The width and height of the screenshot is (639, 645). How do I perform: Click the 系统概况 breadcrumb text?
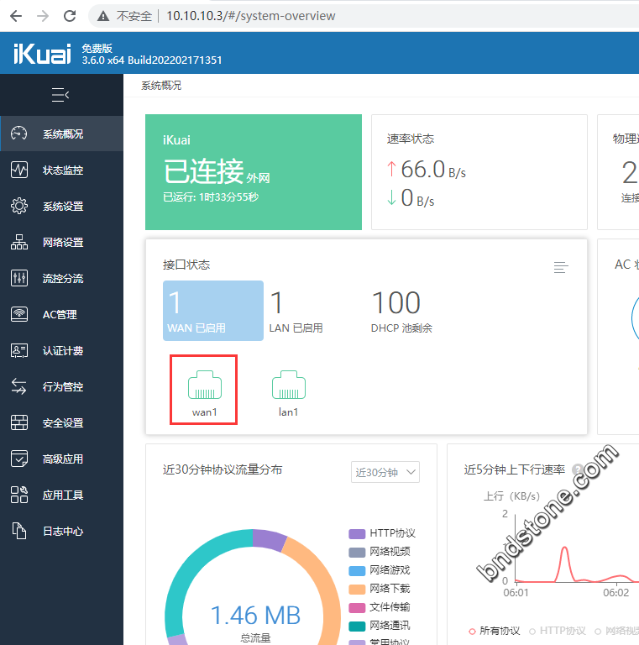click(x=161, y=85)
